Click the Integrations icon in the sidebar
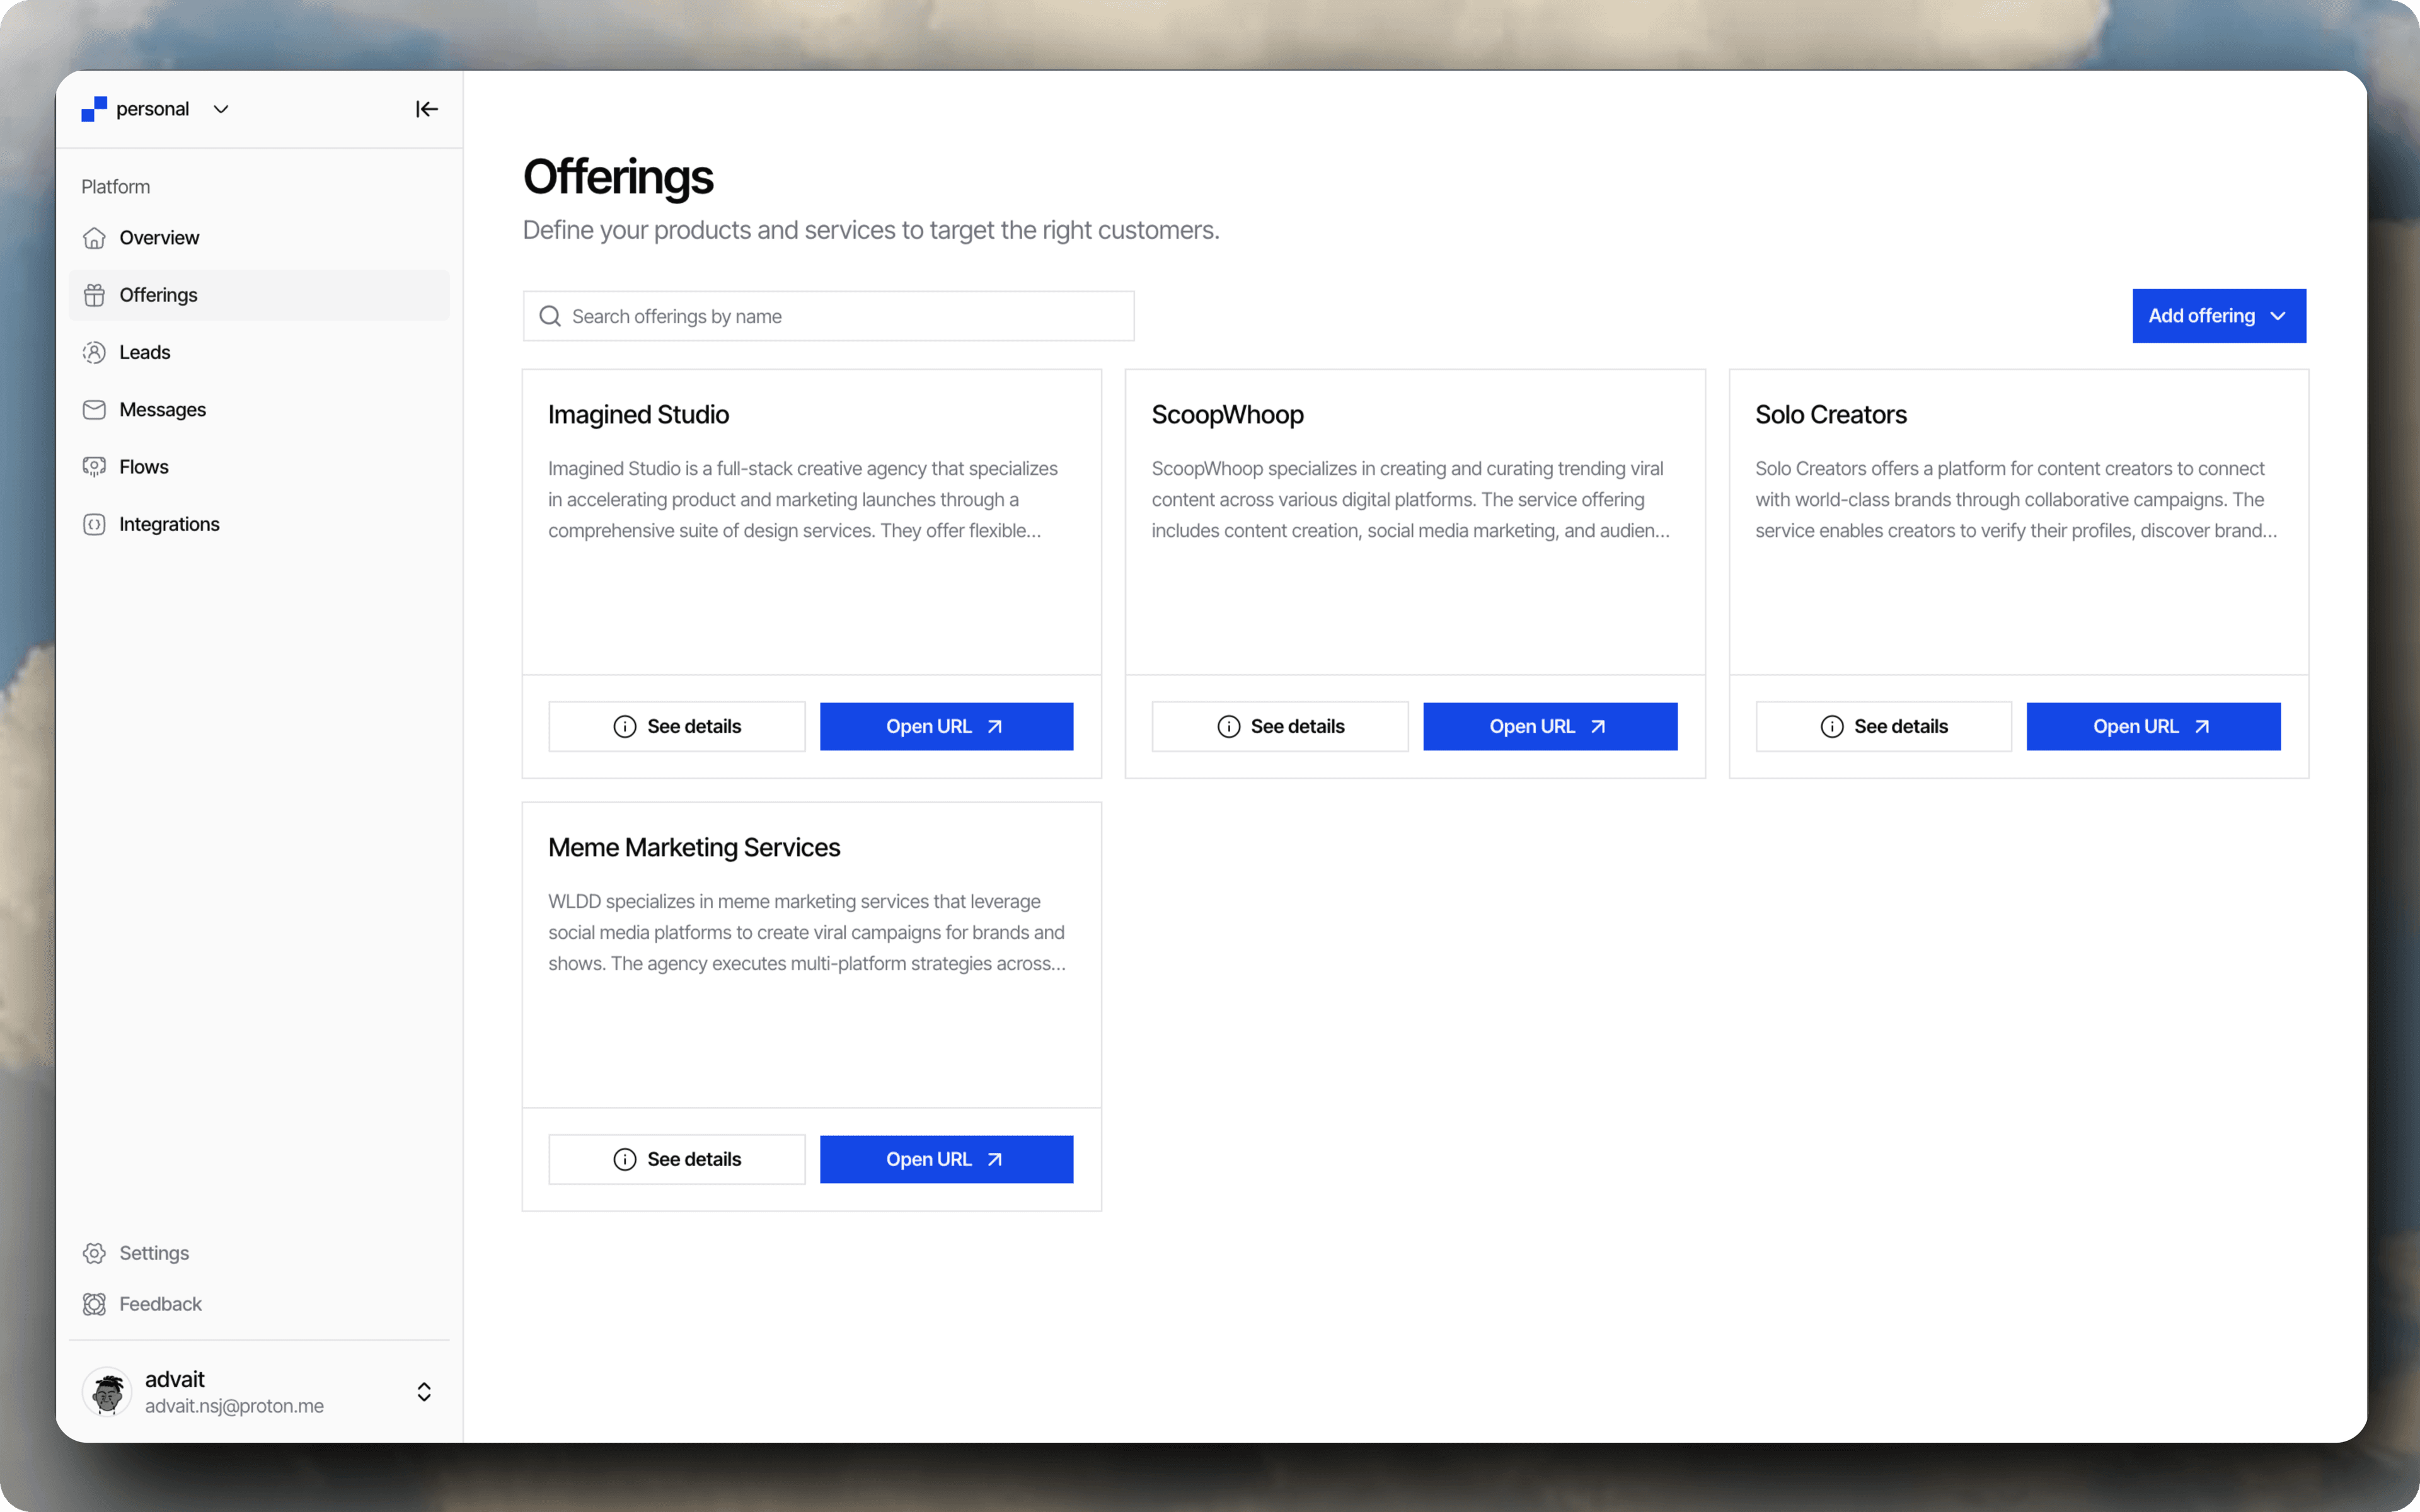 tap(94, 524)
